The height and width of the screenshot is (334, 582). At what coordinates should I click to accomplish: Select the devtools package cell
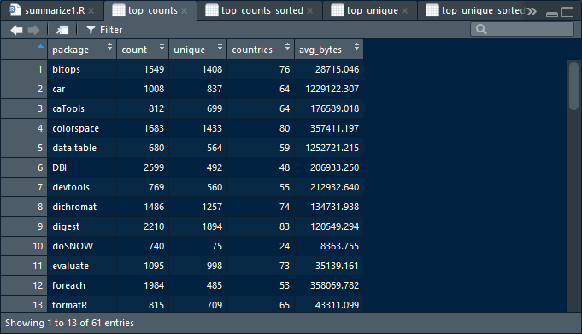(82, 187)
